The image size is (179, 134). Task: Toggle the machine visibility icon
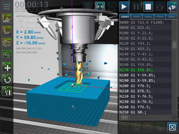click(7, 43)
